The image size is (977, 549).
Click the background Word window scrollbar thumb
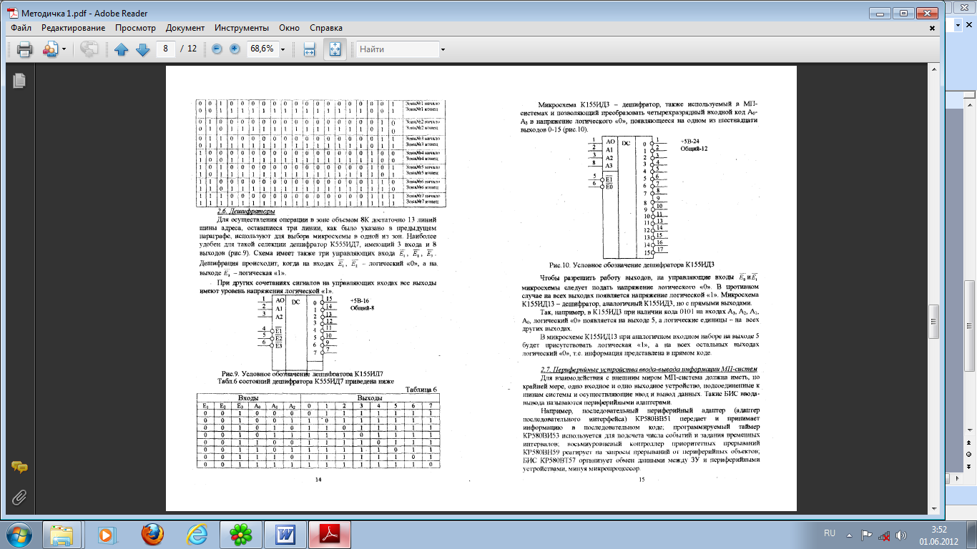[x=971, y=325]
